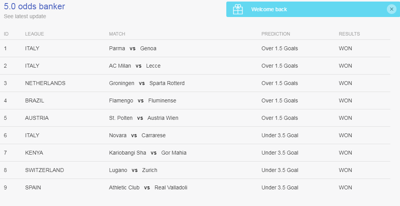Click the SWITZERLAND league cell
This screenshot has width=400, height=206.
(x=44, y=170)
